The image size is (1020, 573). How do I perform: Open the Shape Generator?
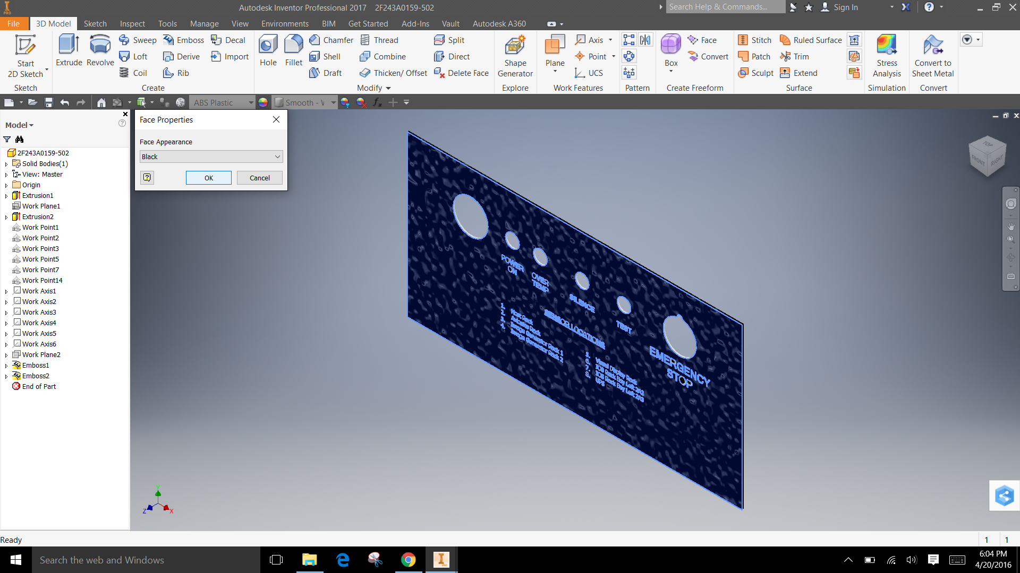point(515,56)
